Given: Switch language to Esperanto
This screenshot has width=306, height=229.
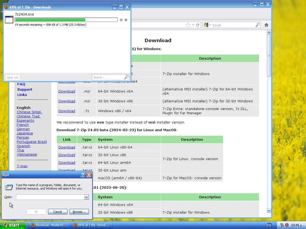Looking at the screenshot, I should (x=25, y=121).
